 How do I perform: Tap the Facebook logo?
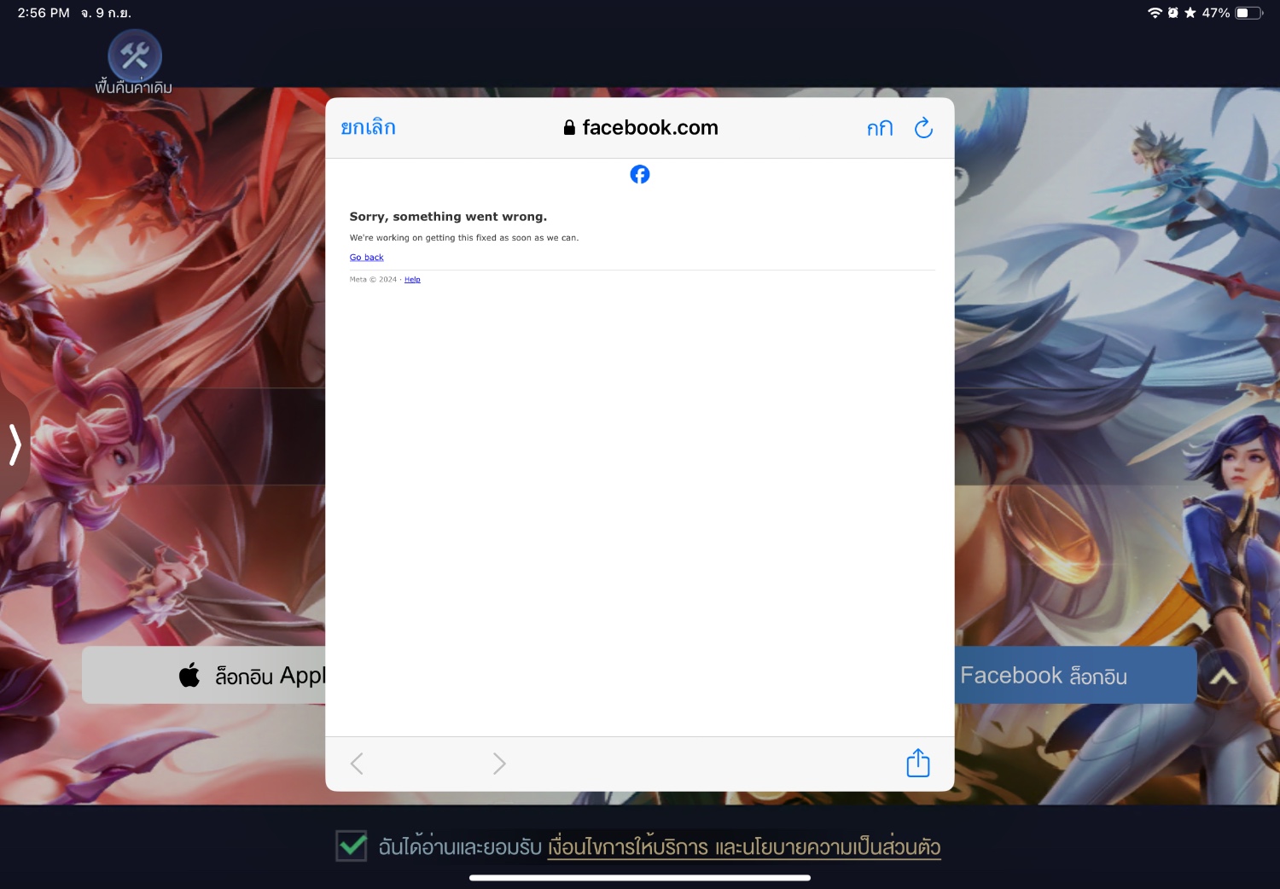coord(640,174)
